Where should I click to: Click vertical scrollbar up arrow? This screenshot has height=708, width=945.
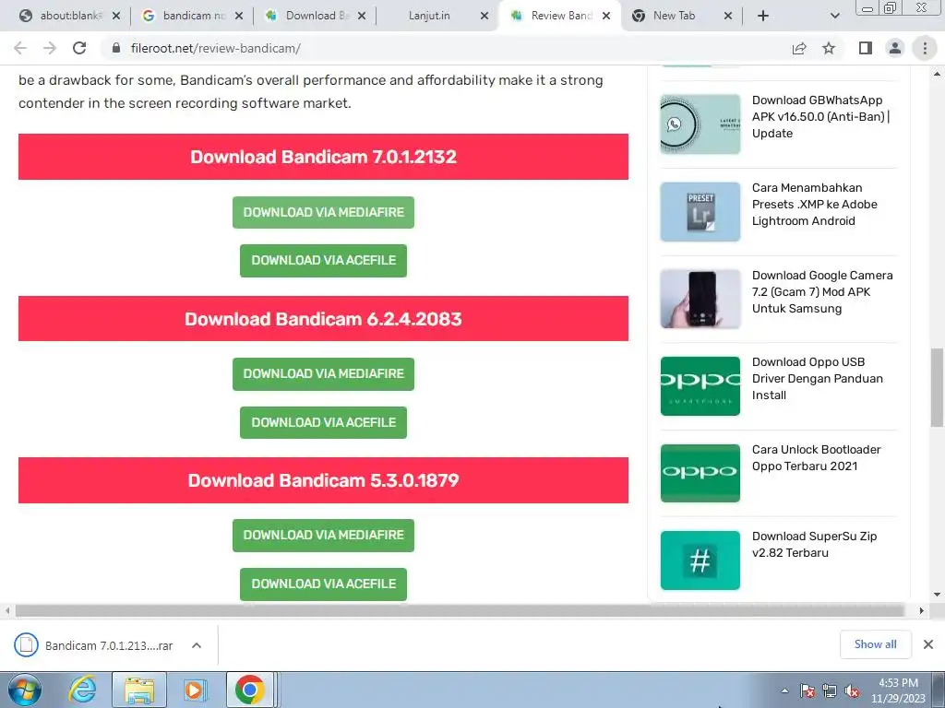click(x=937, y=74)
